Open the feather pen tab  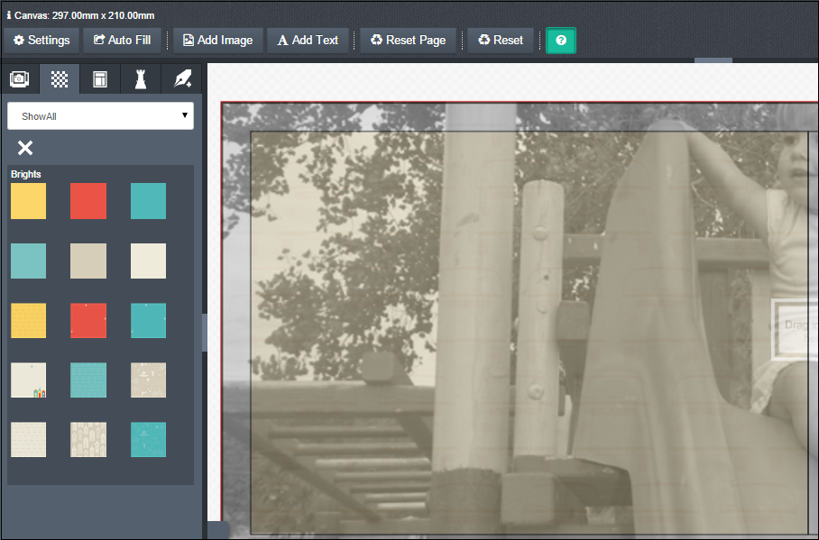pos(181,79)
